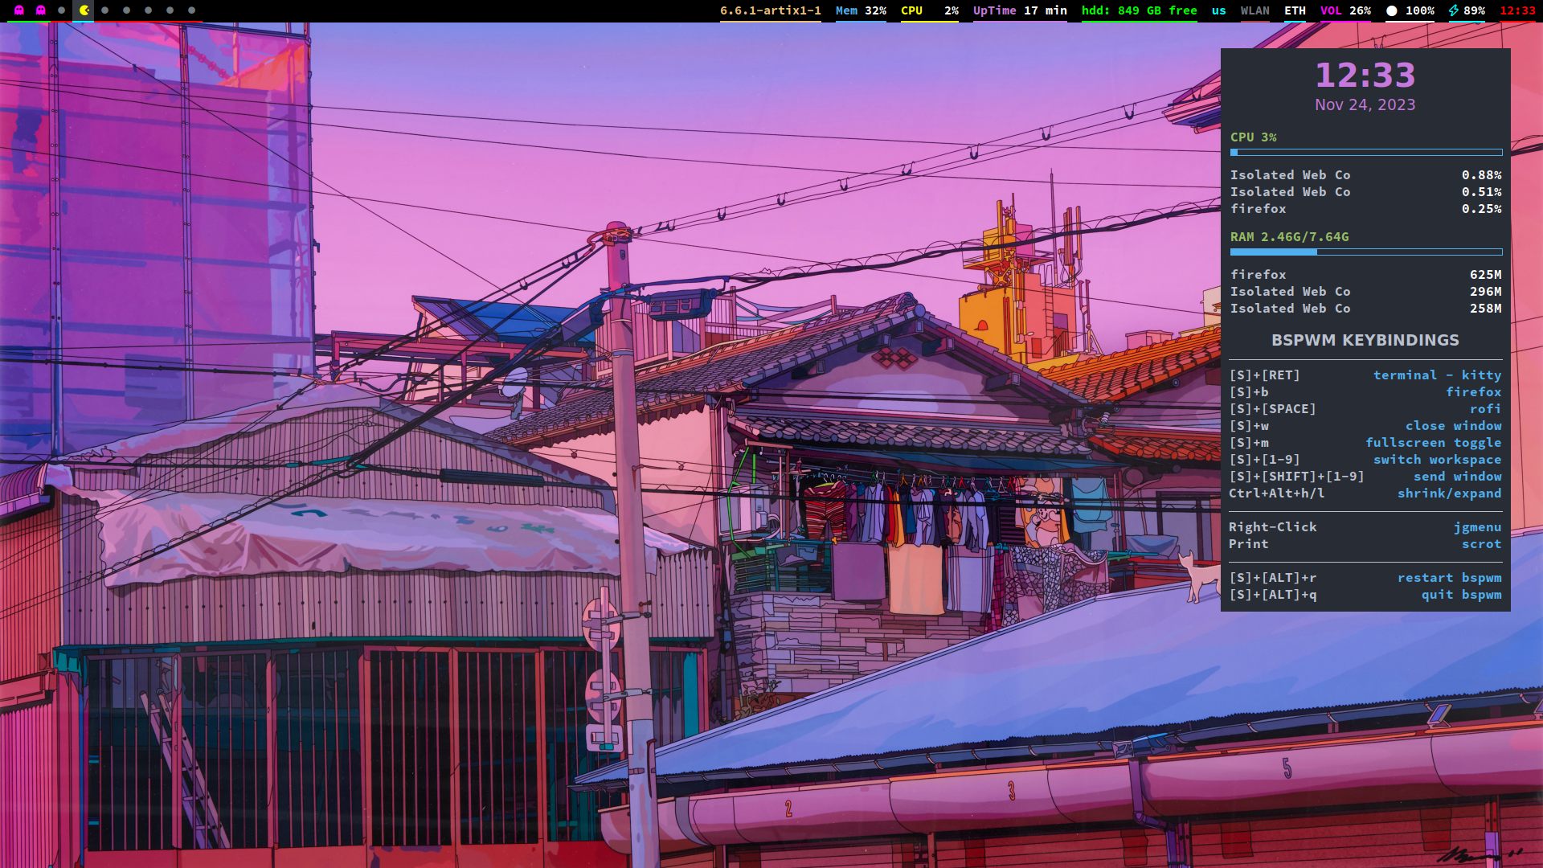Viewport: 1543px width, 868px height.
Task: Switch to the first ghost workspace icon
Action: (x=19, y=10)
